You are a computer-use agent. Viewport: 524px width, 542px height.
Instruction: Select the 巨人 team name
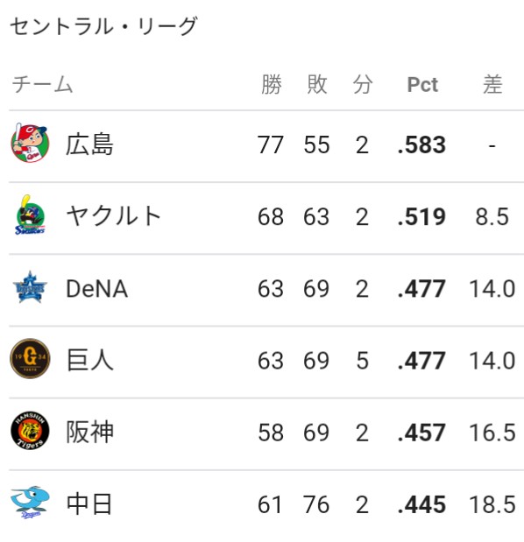(x=89, y=360)
